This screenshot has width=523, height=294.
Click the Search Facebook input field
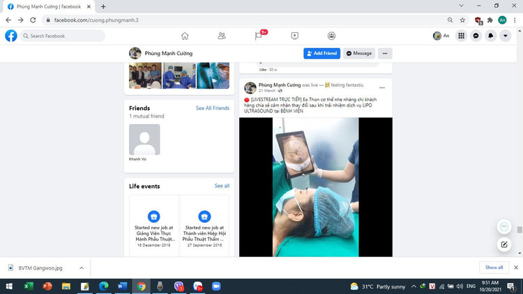[x=64, y=36]
